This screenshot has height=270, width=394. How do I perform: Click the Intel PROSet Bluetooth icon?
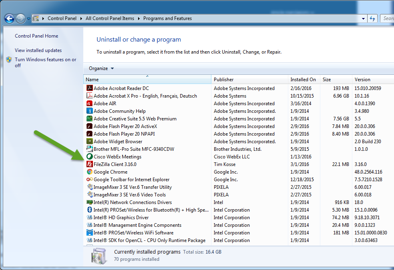(x=89, y=210)
